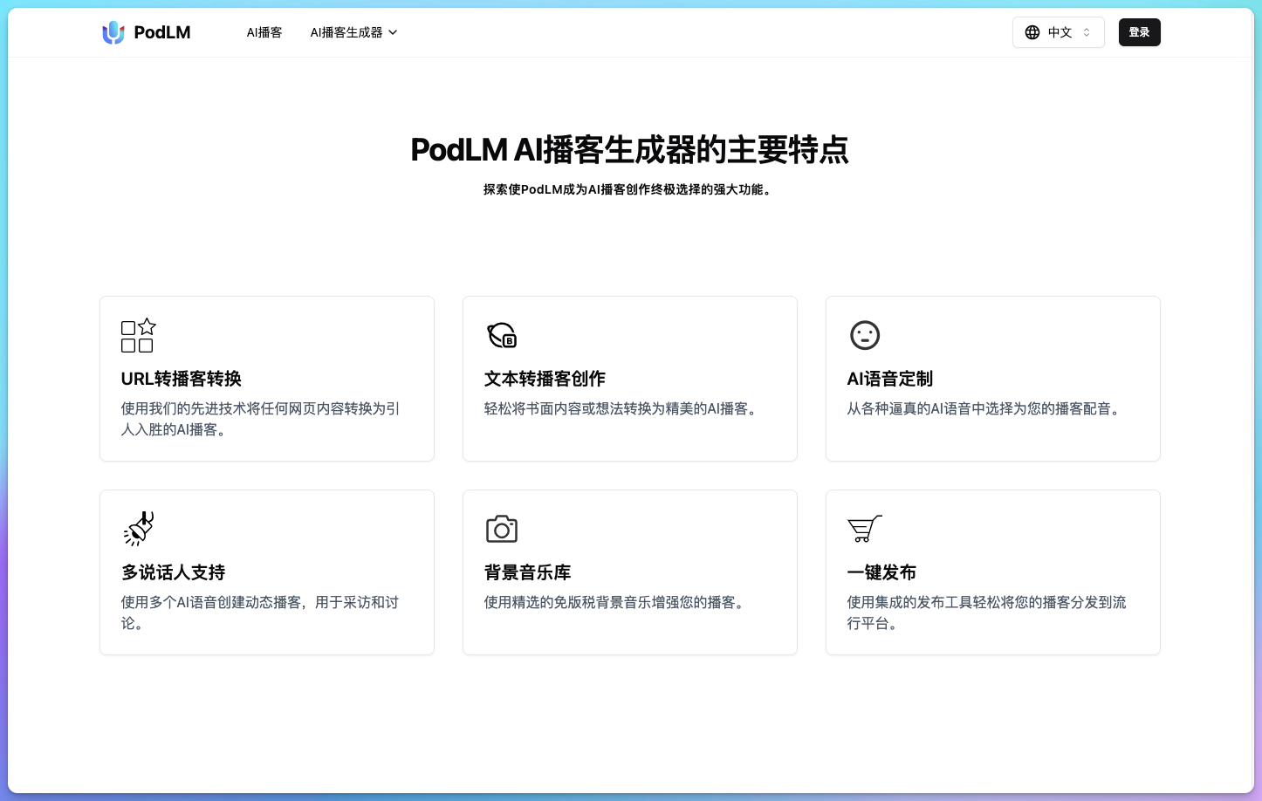1262x801 pixels.
Task: Click the chevron next to AI播客生成器
Action: (393, 32)
